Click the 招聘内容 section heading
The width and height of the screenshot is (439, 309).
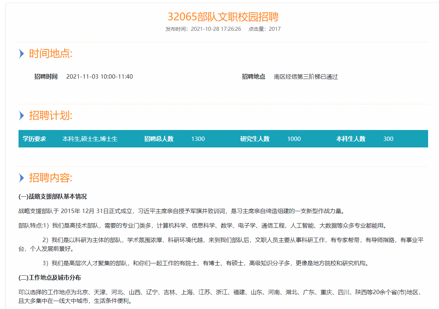(51, 178)
